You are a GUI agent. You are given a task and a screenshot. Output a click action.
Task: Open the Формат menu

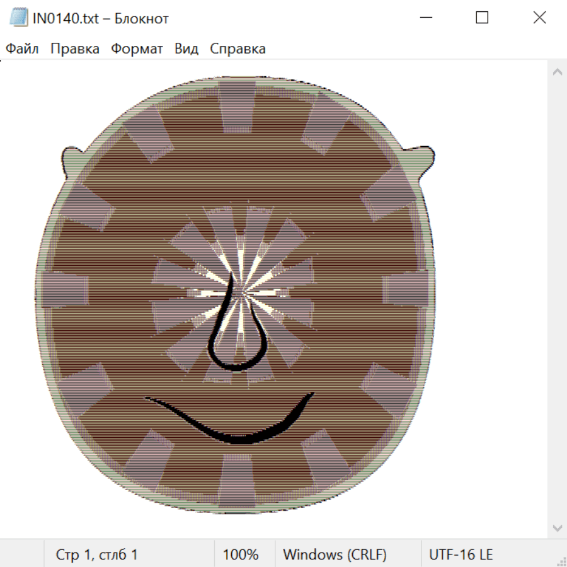click(137, 49)
